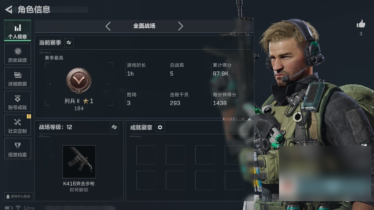Click the level progress bar at bottom
374x210 pixels.
click(x=80, y=208)
